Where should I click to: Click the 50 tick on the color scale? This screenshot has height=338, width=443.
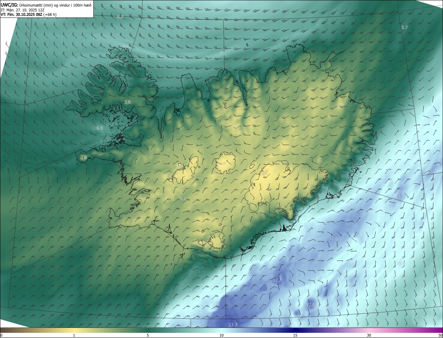(x=440, y=335)
